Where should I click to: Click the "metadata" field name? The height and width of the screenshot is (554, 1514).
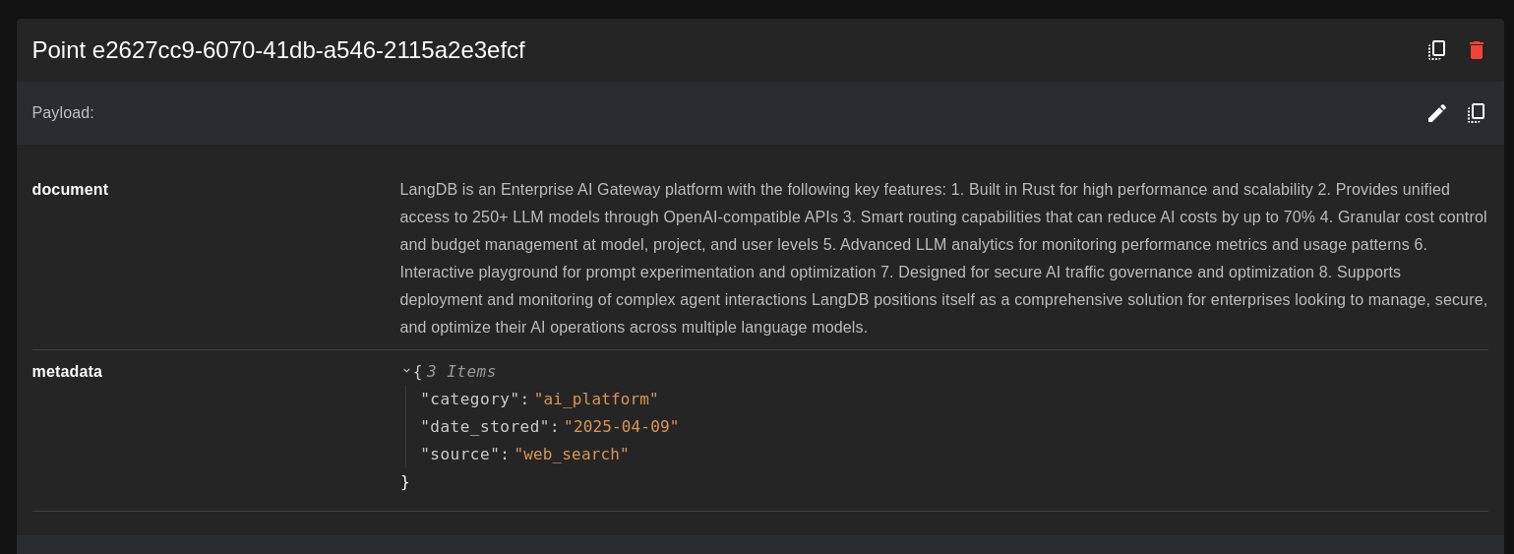pos(67,372)
